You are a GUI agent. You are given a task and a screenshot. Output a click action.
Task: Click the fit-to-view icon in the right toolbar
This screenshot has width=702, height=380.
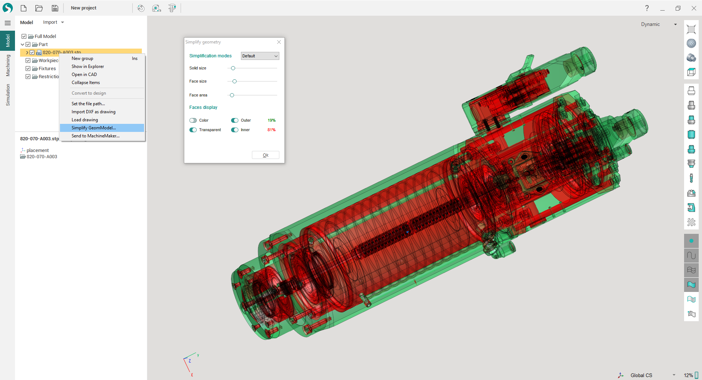coord(691,29)
